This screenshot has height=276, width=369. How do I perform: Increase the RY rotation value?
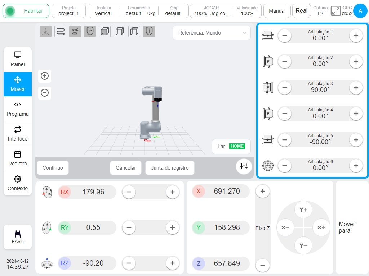pos(173,227)
